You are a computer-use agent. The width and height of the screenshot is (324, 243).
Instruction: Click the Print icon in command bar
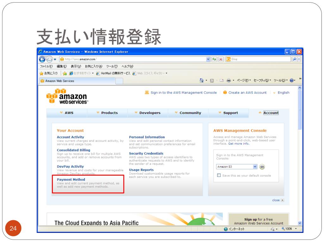[x=228, y=81]
